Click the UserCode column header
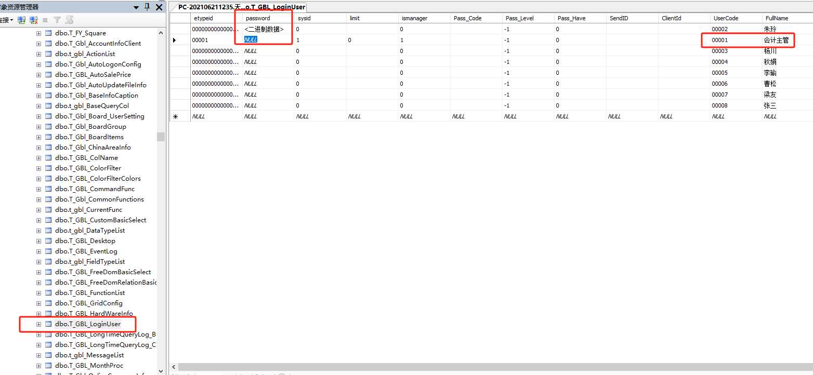The height and width of the screenshot is (375, 813). [736, 18]
